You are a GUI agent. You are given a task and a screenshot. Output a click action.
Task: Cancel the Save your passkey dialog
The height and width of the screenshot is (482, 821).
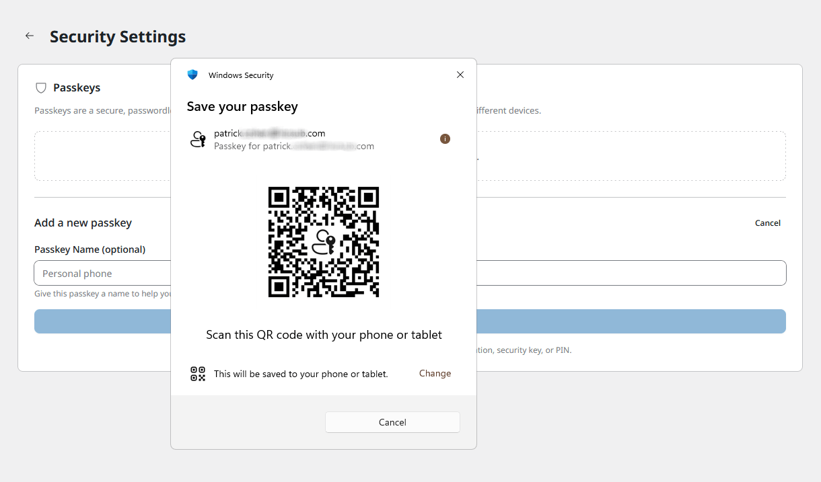pyautogui.click(x=392, y=422)
